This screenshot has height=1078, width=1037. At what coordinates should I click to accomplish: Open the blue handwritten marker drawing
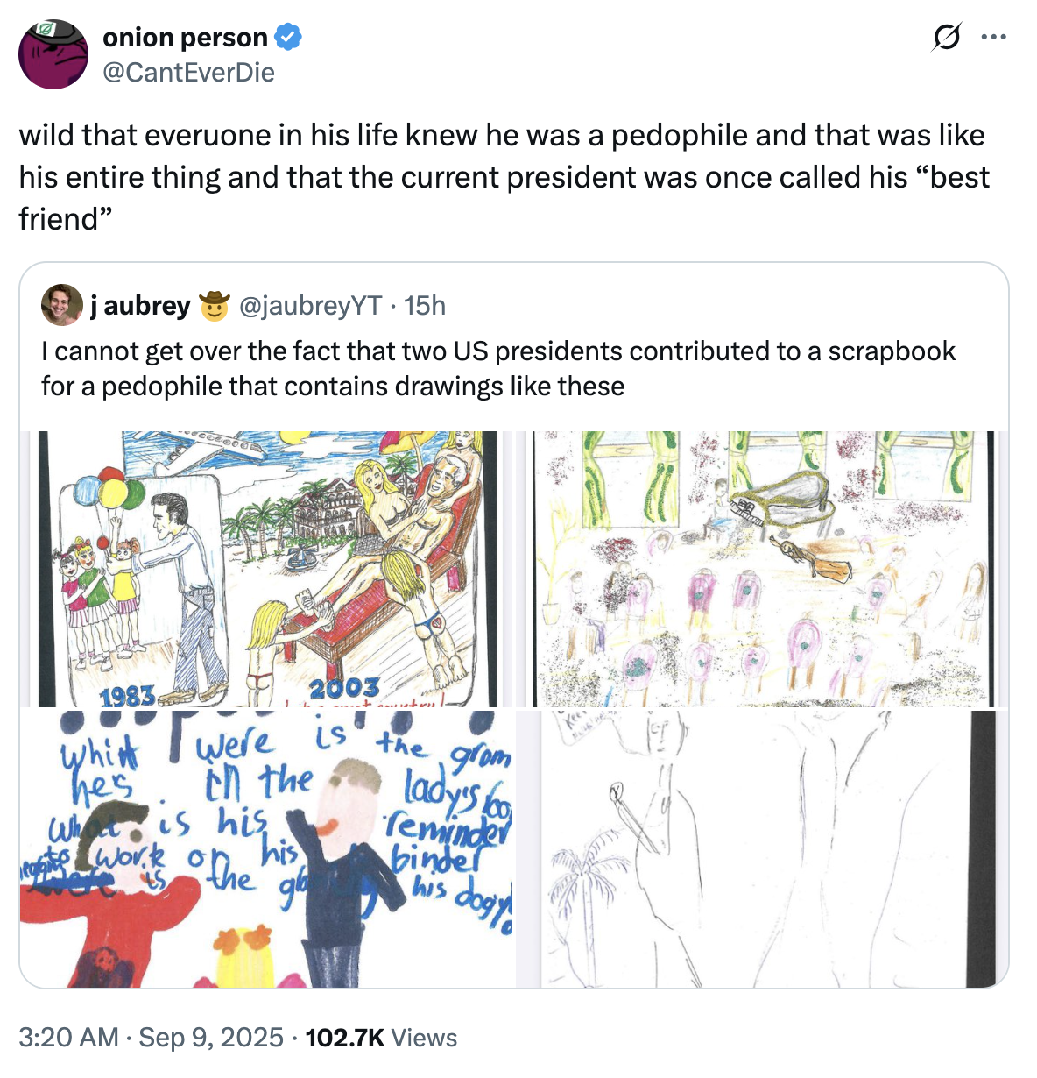(266, 848)
